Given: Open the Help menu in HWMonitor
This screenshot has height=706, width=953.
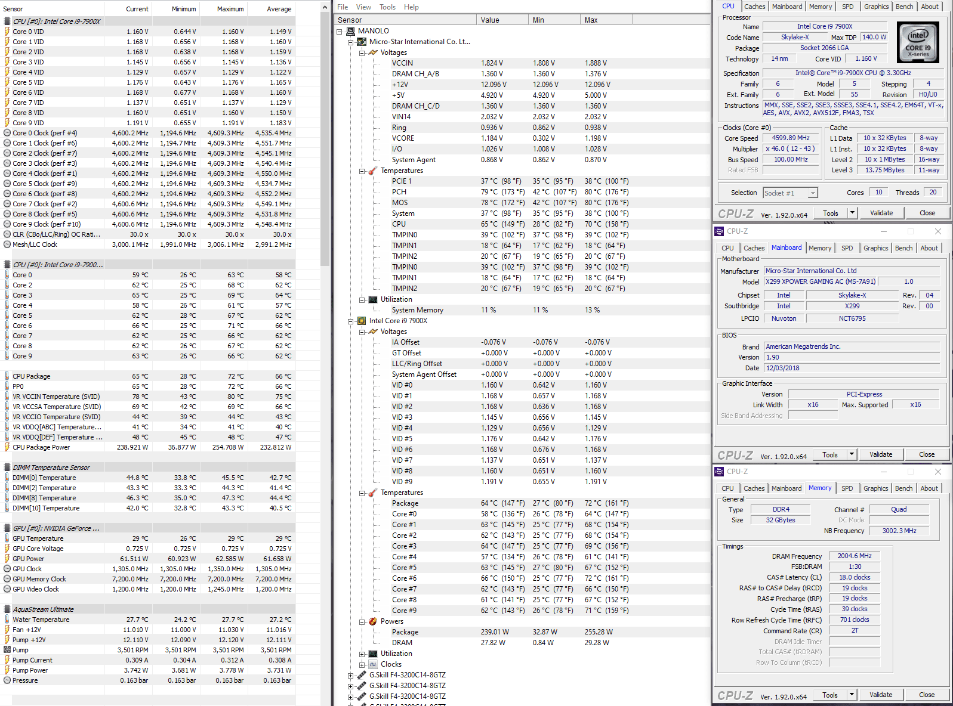Looking at the screenshot, I should [411, 7].
